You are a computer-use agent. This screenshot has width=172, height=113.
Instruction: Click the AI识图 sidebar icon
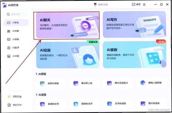[x=9, y=56]
